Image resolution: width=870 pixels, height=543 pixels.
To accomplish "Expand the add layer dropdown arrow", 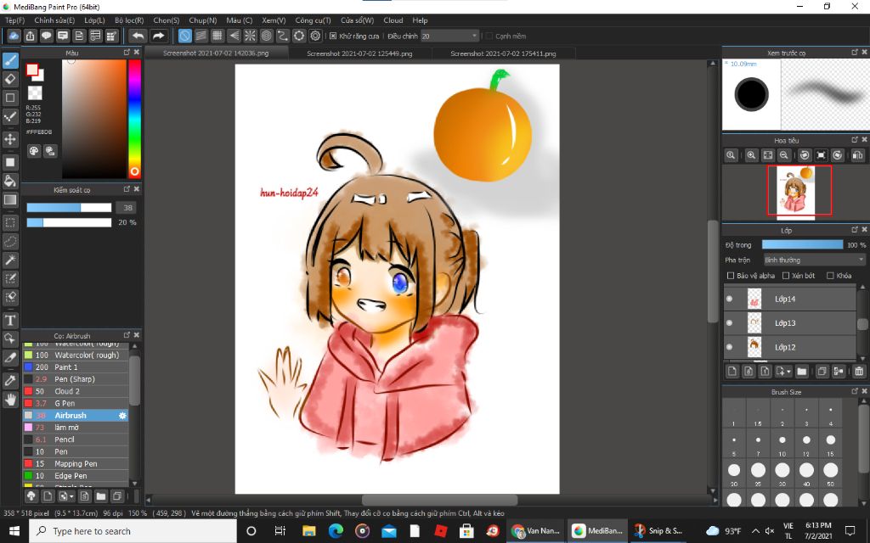I will click(x=788, y=372).
